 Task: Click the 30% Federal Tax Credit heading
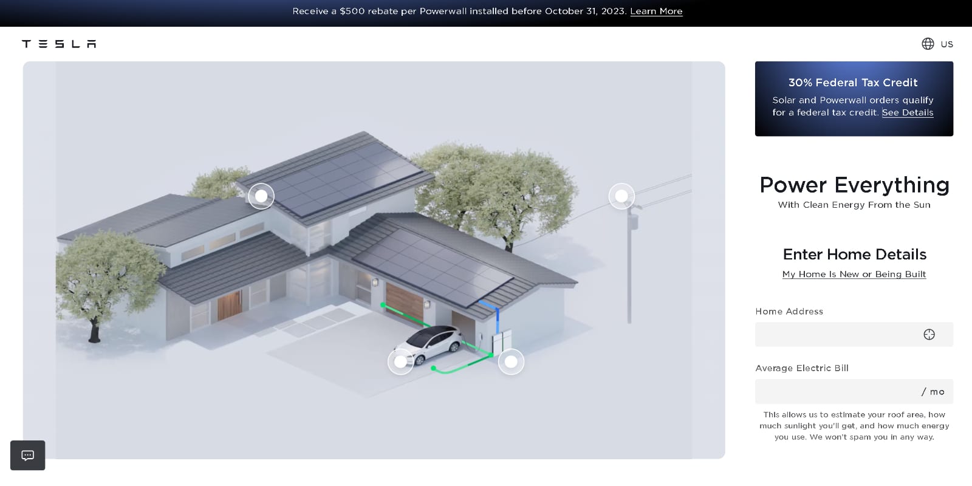(853, 83)
